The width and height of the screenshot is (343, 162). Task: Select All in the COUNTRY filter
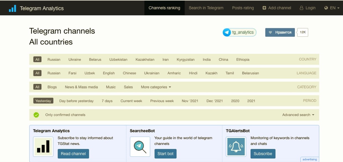pyautogui.click(x=37, y=59)
